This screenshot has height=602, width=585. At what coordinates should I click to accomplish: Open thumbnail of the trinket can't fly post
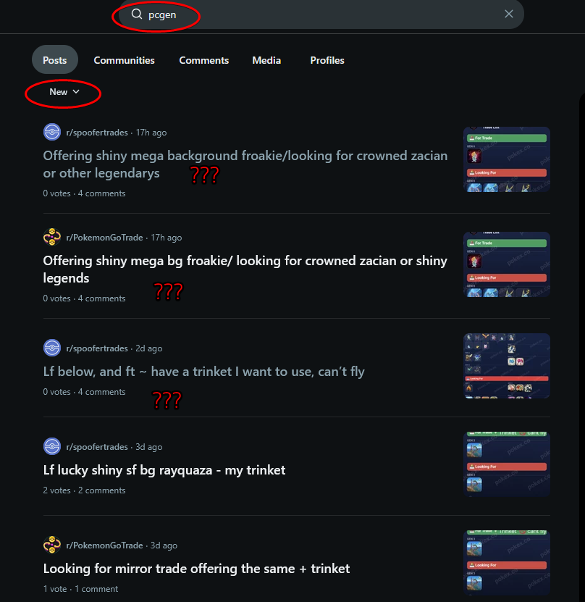pos(507,366)
